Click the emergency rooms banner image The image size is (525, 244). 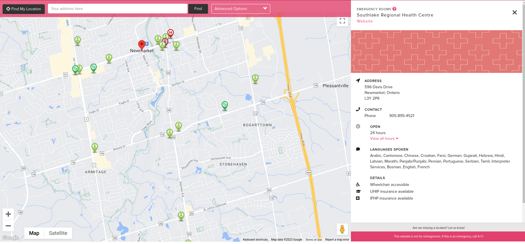click(437, 52)
